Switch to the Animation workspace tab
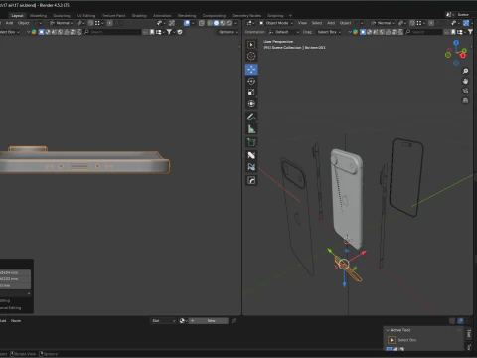 pyautogui.click(x=162, y=15)
